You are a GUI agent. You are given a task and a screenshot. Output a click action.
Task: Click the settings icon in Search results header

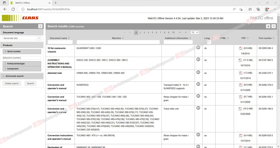pyautogui.click(x=268, y=26)
